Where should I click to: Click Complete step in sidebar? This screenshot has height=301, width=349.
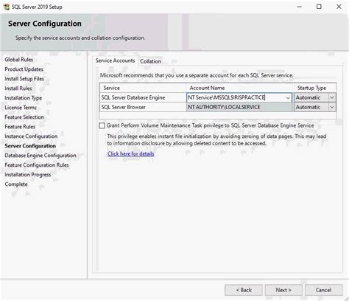16,184
